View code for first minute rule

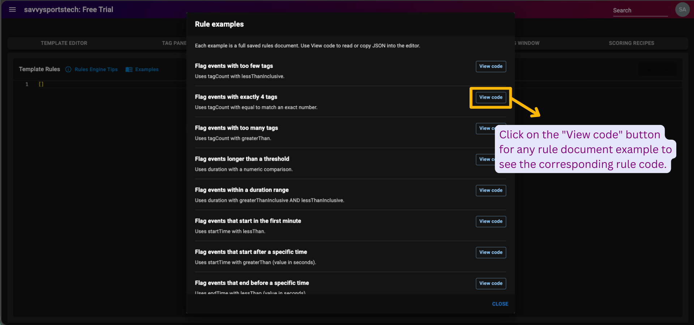490,221
